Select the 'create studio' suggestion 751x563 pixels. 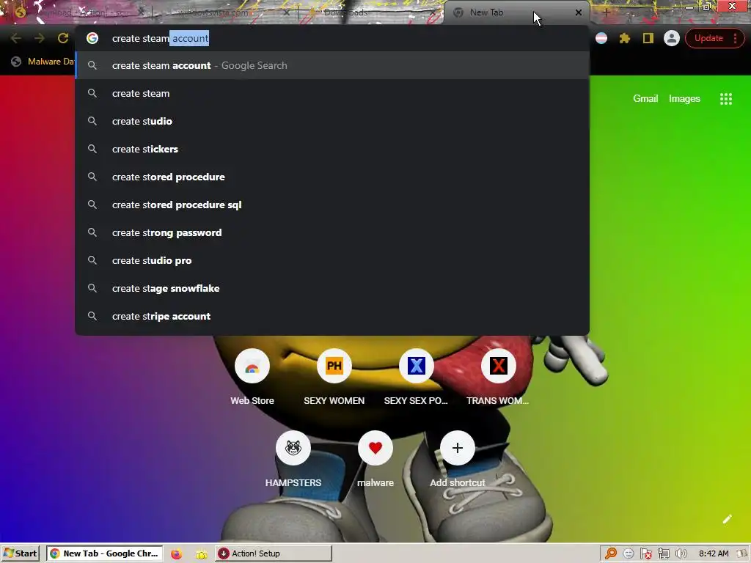tap(332, 121)
